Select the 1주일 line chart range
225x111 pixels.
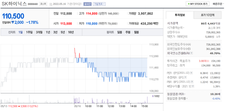click(29, 32)
